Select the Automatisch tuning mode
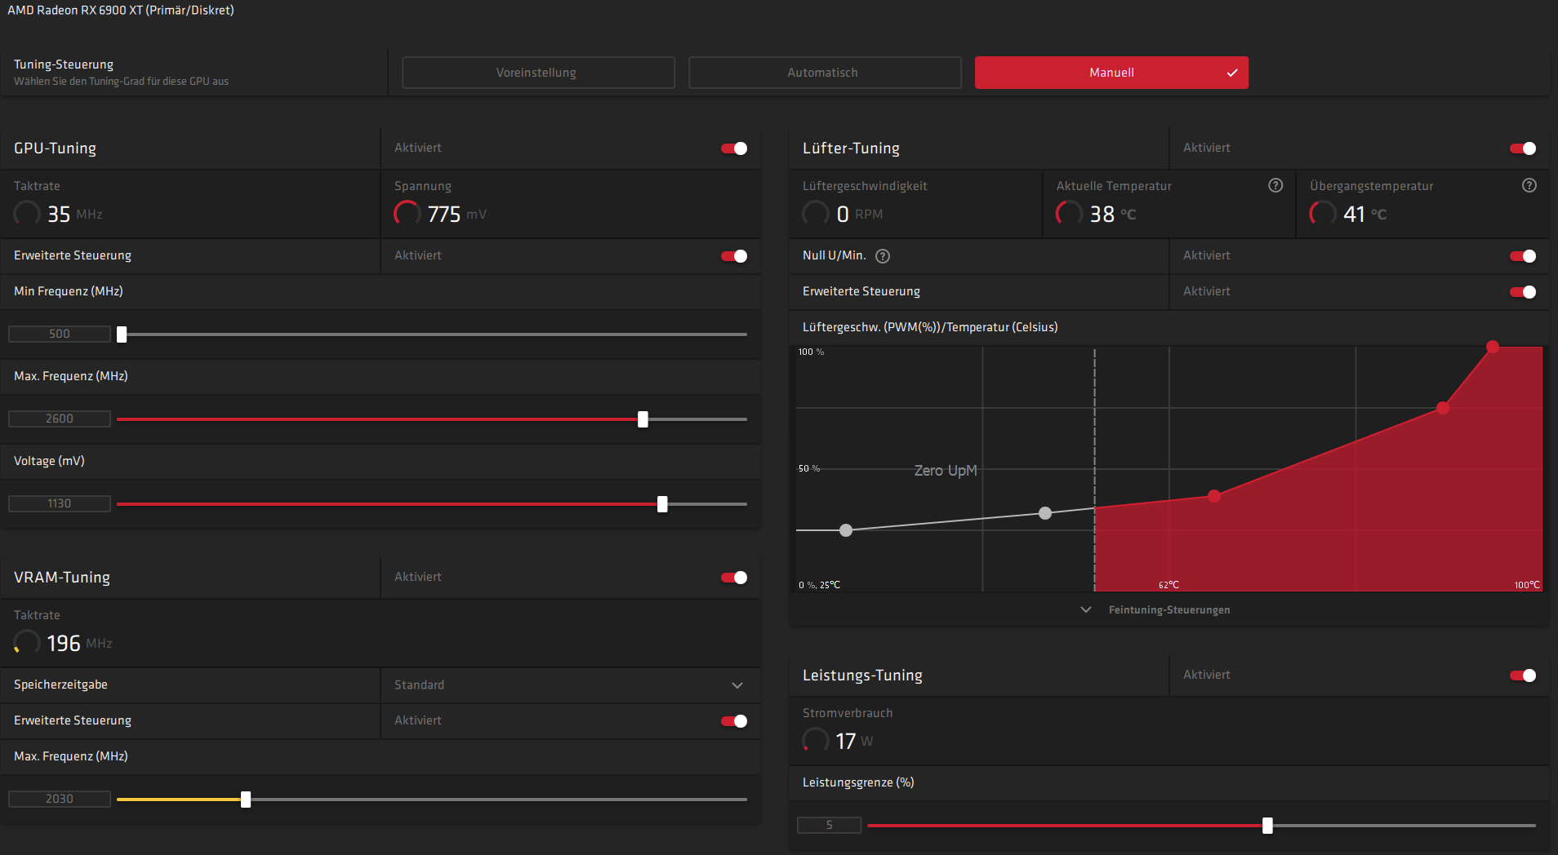The image size is (1558, 855). click(x=825, y=73)
